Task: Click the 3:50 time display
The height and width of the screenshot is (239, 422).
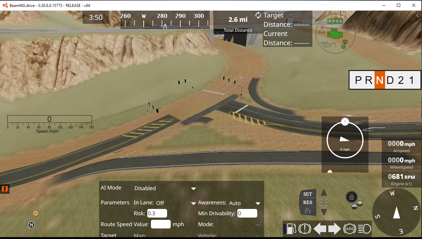Action: 96,17
